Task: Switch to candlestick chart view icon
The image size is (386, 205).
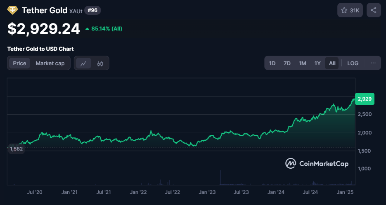Action: [100, 63]
